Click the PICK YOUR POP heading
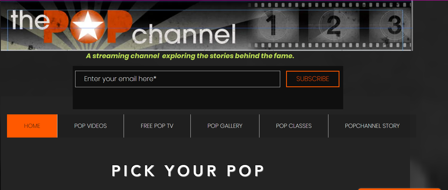Viewport: 448px width, 190px height. [x=188, y=171]
